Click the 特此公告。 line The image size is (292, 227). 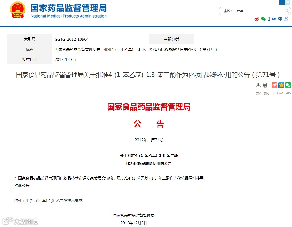23,186
